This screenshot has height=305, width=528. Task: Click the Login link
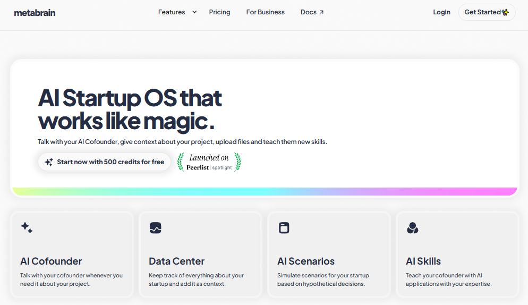441,12
